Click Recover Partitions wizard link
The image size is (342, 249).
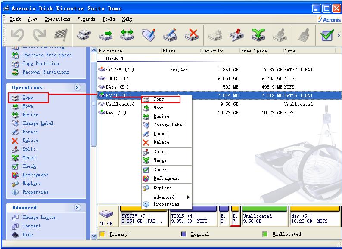click(x=46, y=72)
